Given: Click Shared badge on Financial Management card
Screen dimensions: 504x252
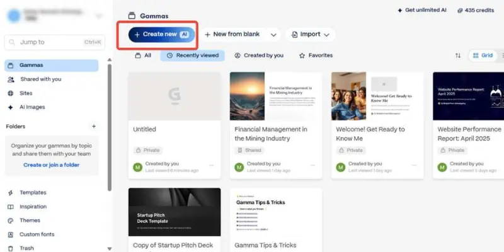Looking at the screenshot, I should (249, 150).
